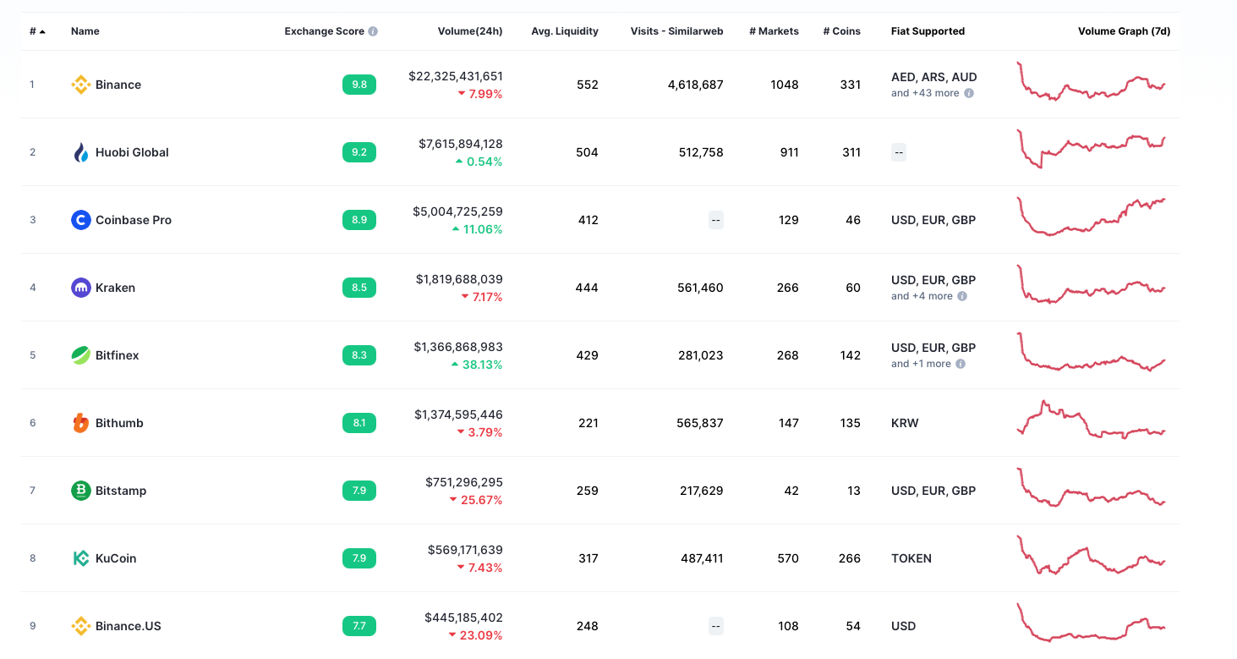Click Bithumb's 7-day volume graph

pyautogui.click(x=1091, y=420)
